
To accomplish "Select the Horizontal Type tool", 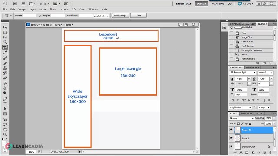I will click(x=5, y=104).
